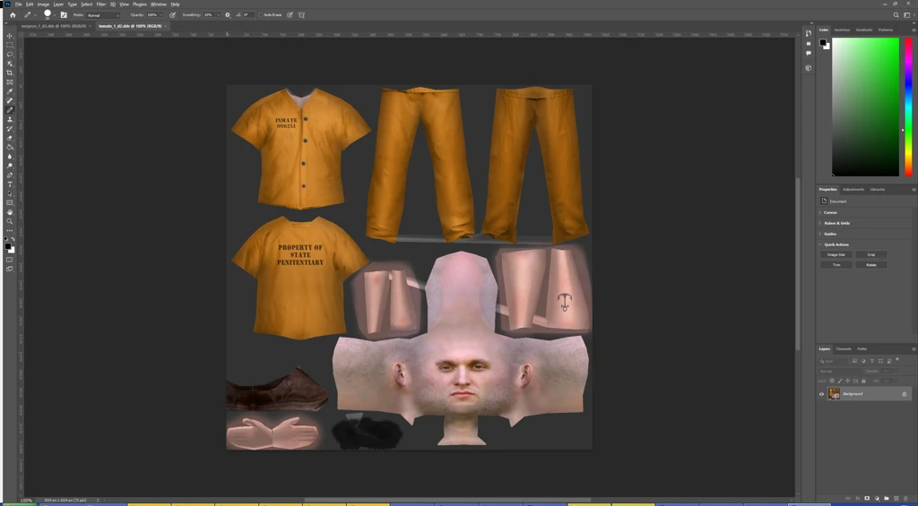
Task: Expand the Guides section
Action: 819,234
